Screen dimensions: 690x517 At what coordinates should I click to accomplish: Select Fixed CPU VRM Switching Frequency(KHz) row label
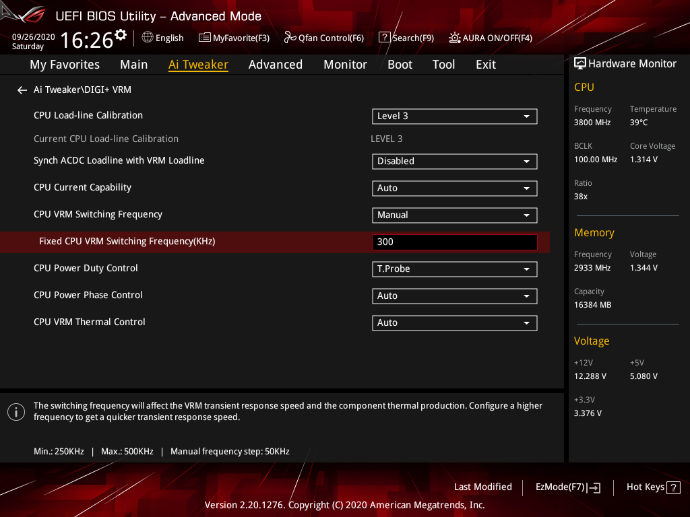(x=127, y=242)
